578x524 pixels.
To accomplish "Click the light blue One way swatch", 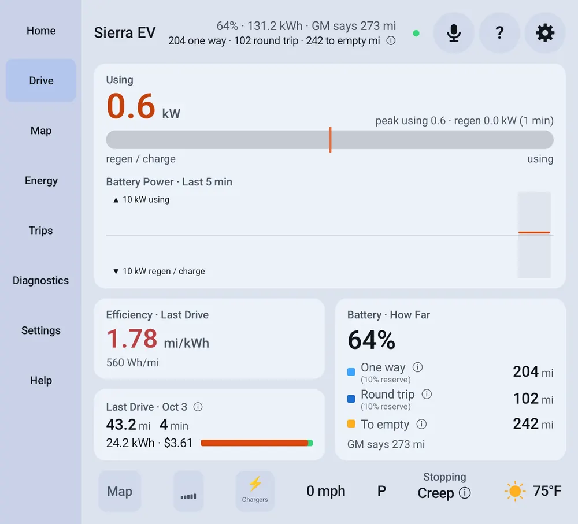I will click(351, 372).
